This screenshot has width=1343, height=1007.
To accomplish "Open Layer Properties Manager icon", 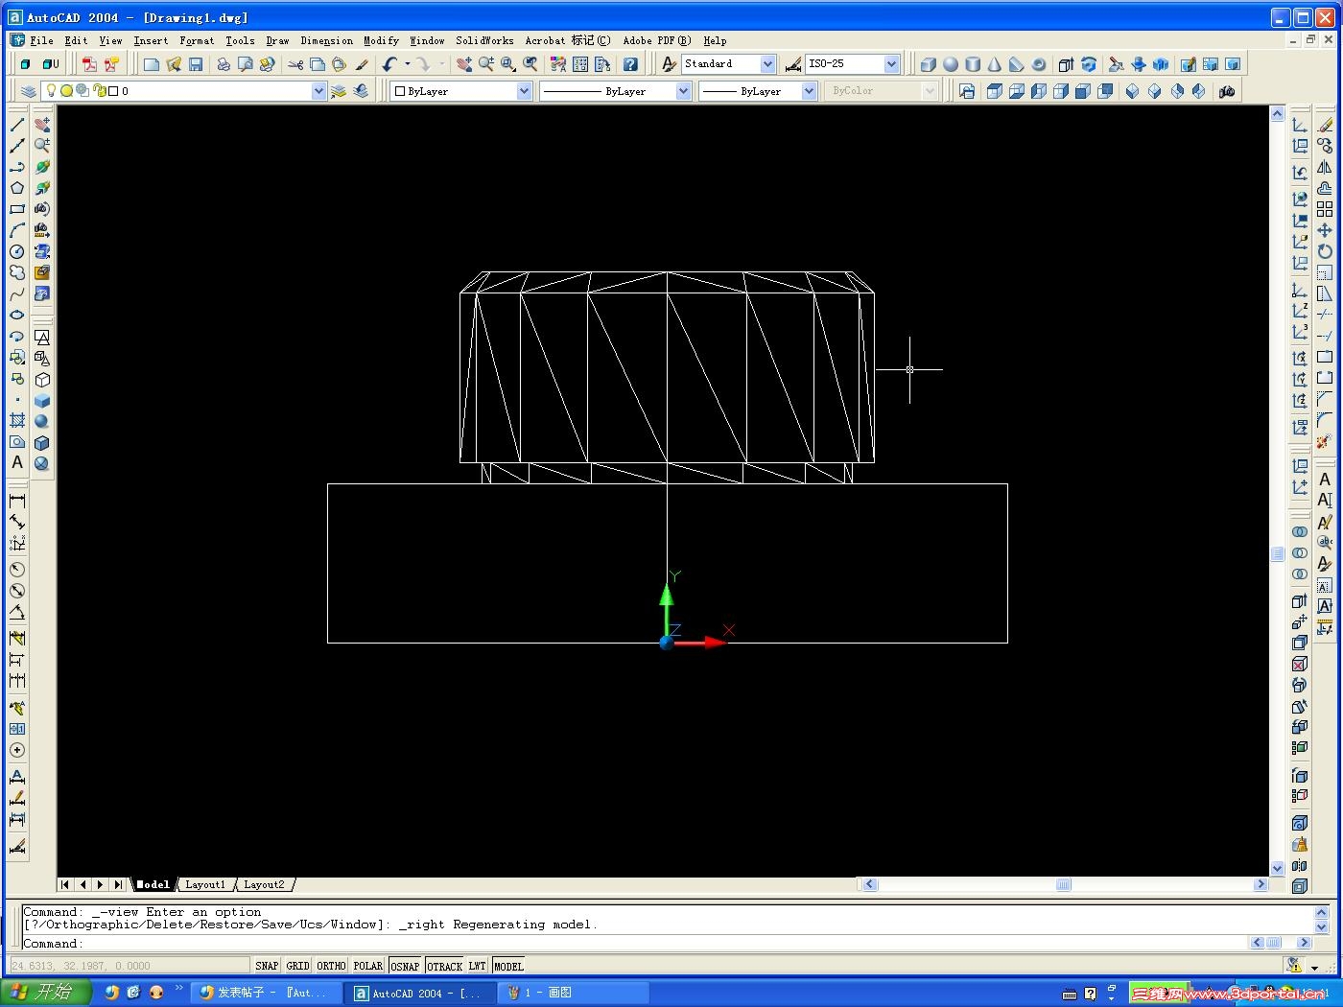I will tap(29, 91).
